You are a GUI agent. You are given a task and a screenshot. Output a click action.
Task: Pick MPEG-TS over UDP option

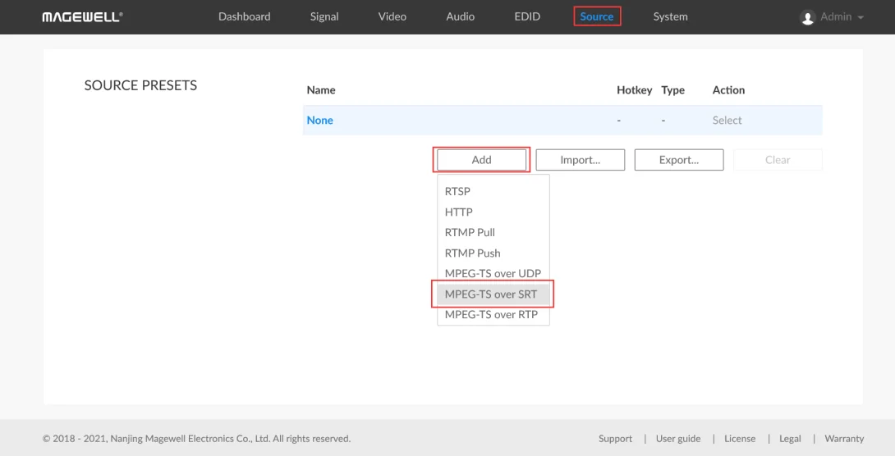tap(493, 274)
